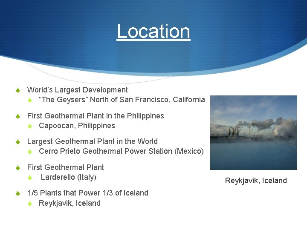Click the "Reykjavik, Iceland" caption under the photo
The width and height of the screenshot is (307, 230).
[256, 181]
